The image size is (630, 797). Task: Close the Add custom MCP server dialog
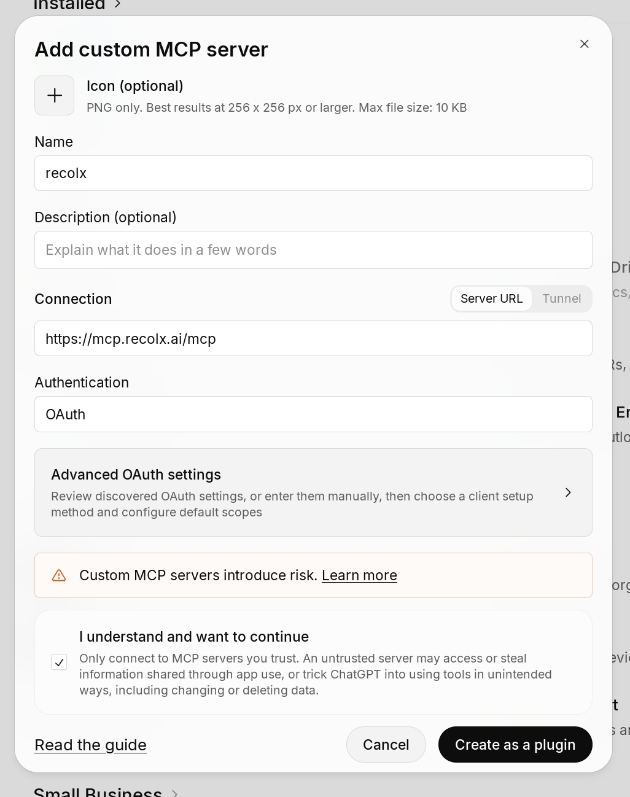(585, 44)
